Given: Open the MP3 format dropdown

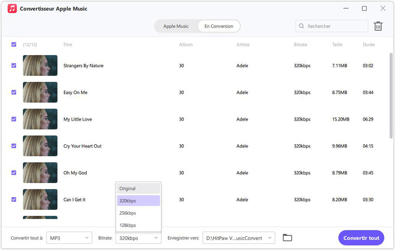Looking at the screenshot, I should (x=69, y=238).
